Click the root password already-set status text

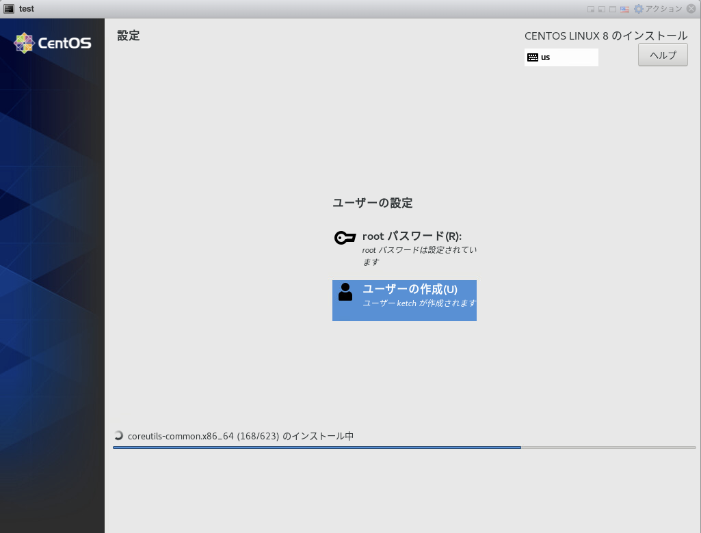[x=419, y=256]
